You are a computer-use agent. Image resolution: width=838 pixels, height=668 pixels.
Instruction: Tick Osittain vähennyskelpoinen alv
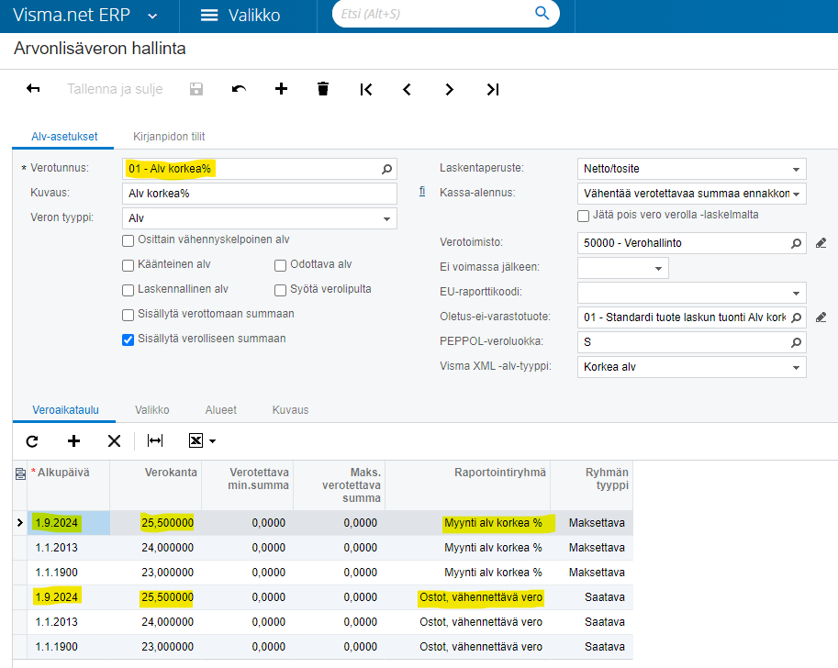pos(128,240)
